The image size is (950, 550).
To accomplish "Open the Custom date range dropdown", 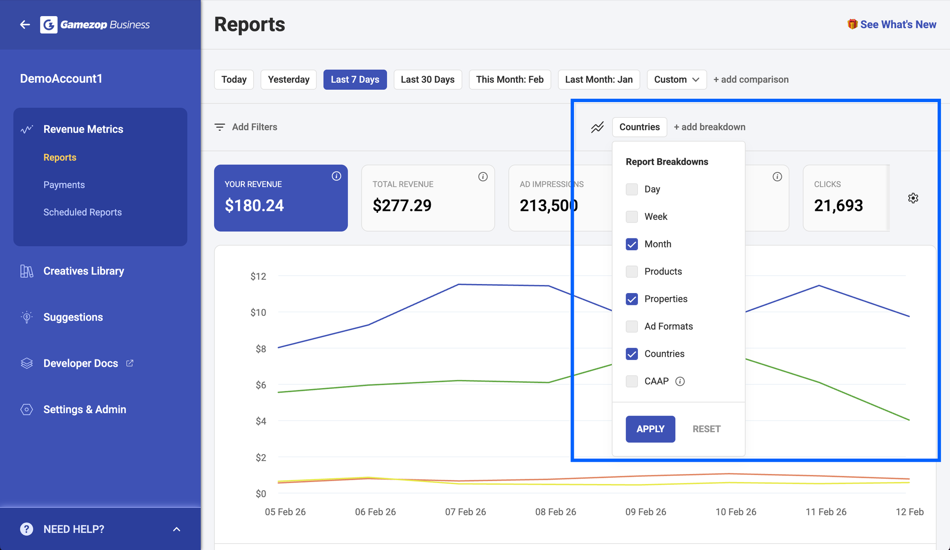I will [676, 80].
